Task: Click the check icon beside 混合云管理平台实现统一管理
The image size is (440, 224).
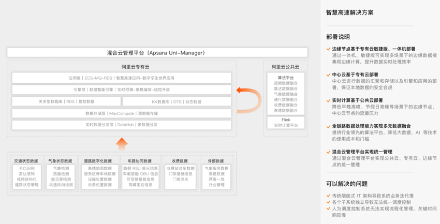Action: [328, 152]
